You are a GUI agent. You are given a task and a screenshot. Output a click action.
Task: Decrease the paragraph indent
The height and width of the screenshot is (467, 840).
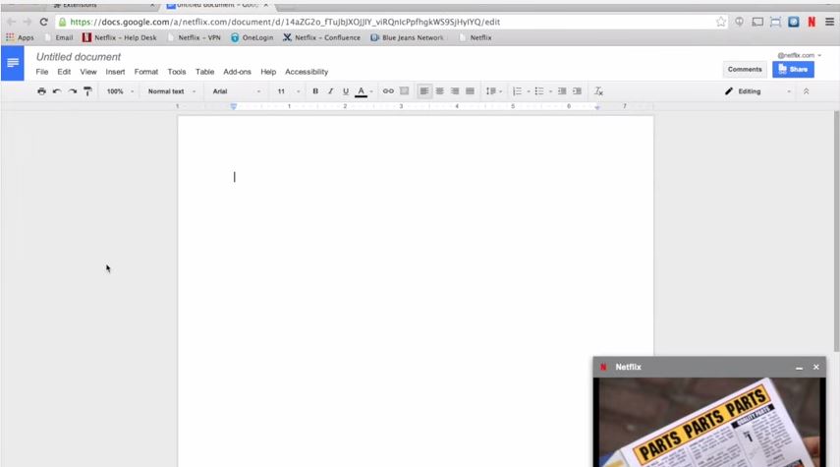click(561, 91)
